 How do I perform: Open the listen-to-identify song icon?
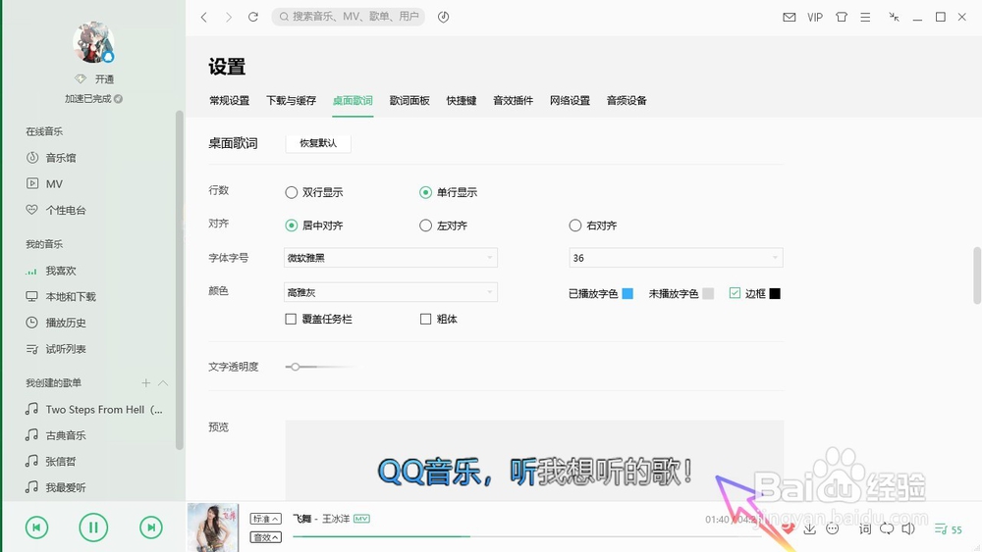pyautogui.click(x=444, y=17)
